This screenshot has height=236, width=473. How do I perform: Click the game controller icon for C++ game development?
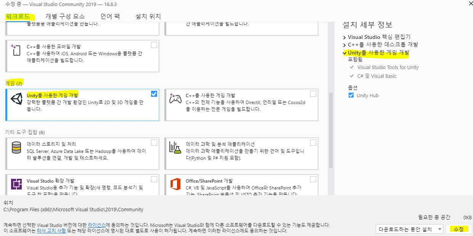tap(175, 98)
